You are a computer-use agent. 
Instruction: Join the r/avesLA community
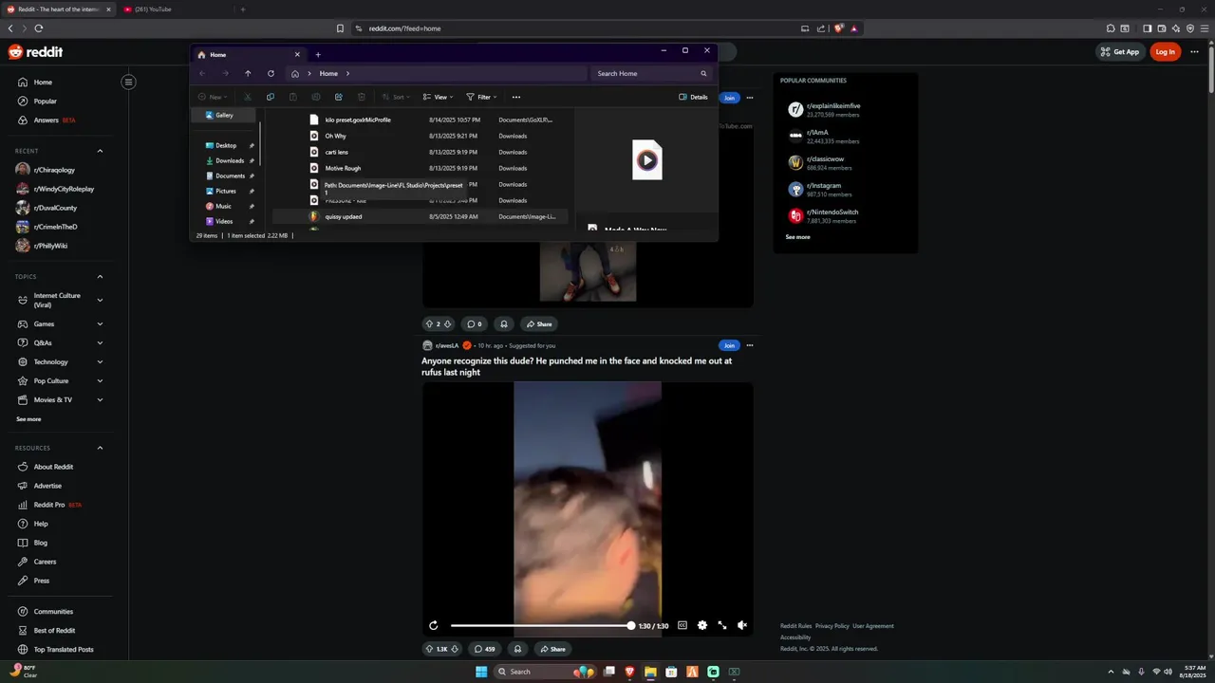click(728, 345)
